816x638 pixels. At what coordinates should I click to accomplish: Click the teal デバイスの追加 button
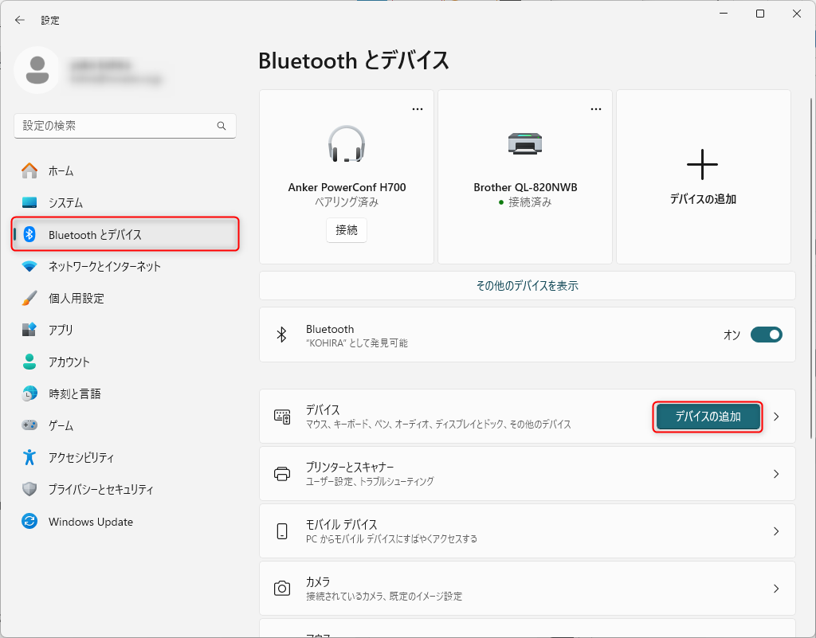click(x=708, y=417)
